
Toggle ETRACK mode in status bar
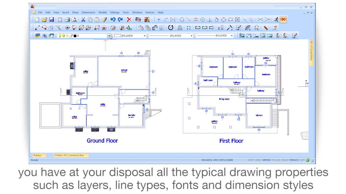click(x=294, y=160)
